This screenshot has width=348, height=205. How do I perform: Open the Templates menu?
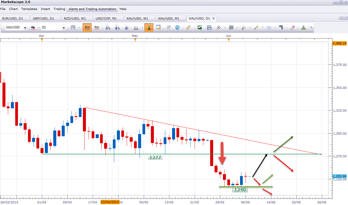click(x=29, y=9)
